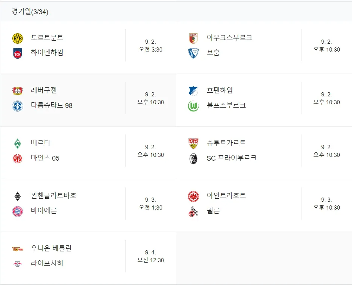Click the Eintracht Frankfurt eagle logo
The image size is (352, 285).
click(193, 196)
